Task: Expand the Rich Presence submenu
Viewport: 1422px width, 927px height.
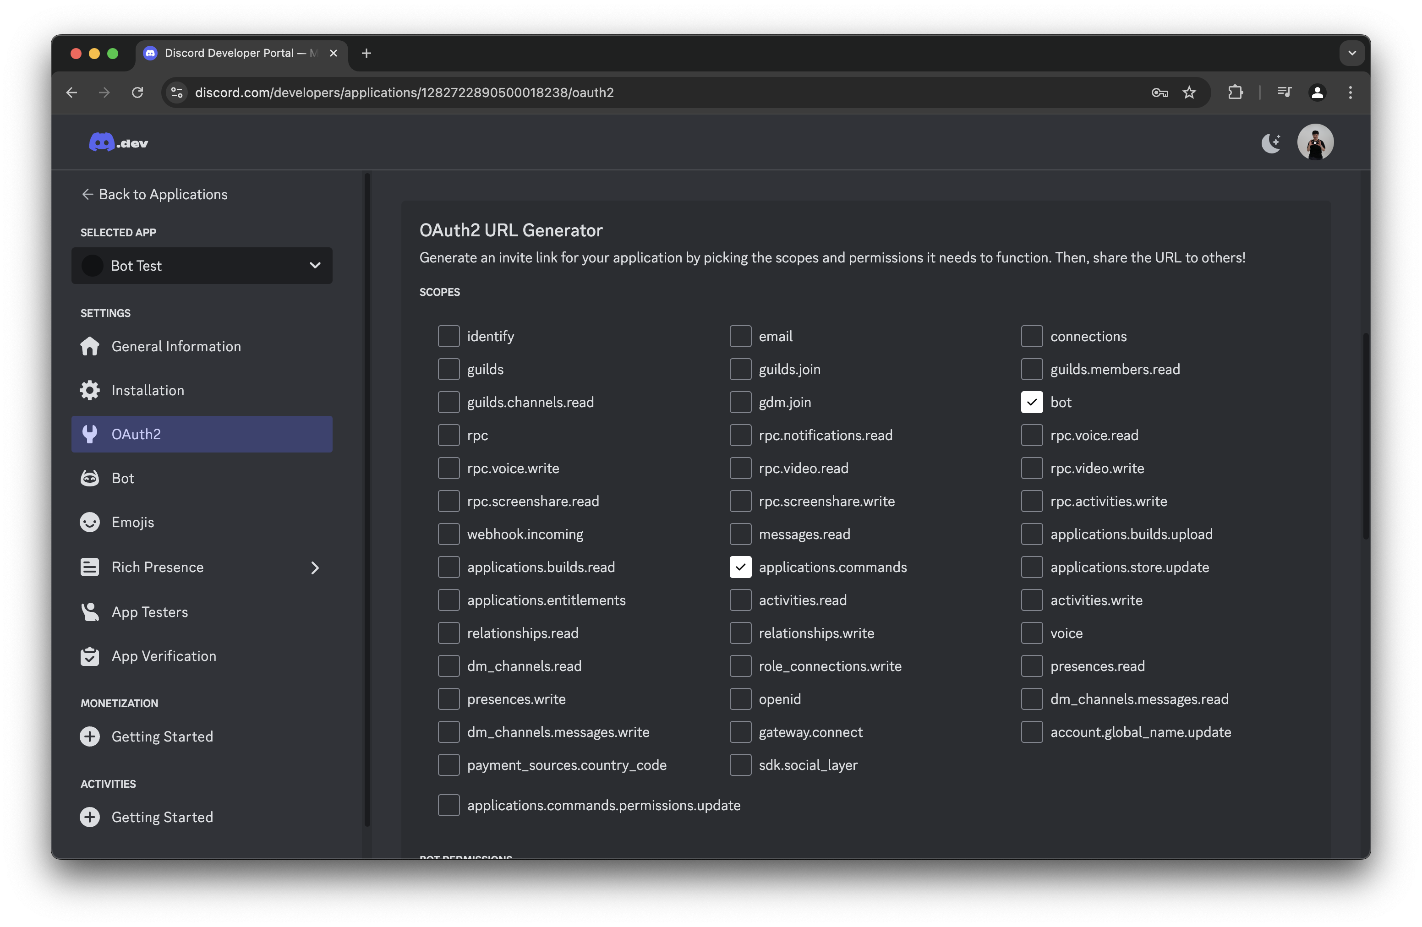Action: [x=315, y=567]
